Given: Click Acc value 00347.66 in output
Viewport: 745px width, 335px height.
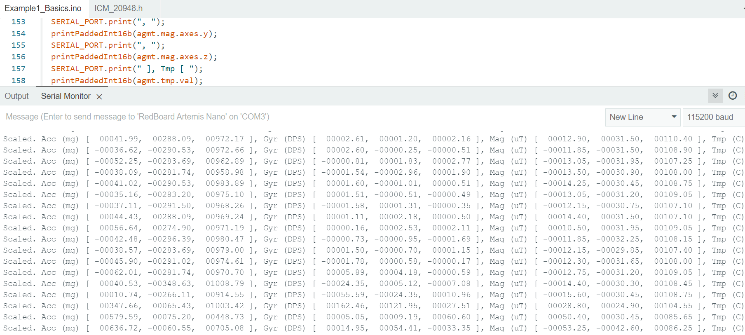Looking at the screenshot, I should click(118, 306).
